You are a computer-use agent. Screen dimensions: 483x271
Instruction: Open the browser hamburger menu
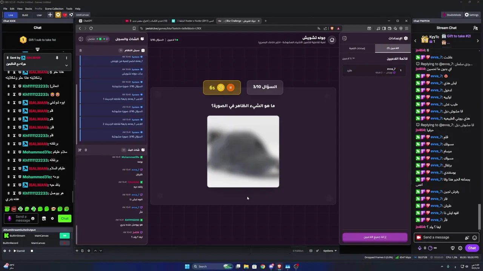406,28
